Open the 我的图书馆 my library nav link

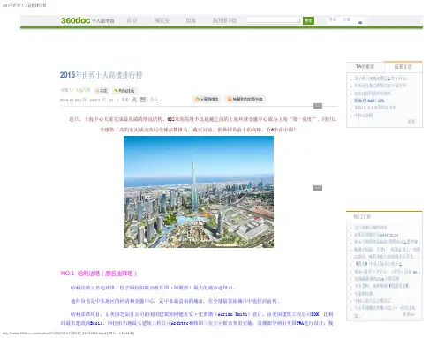click(224, 20)
